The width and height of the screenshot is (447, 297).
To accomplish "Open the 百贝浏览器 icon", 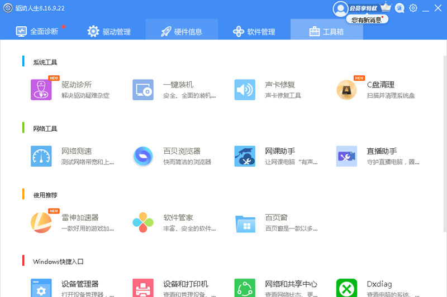I will [x=143, y=157].
